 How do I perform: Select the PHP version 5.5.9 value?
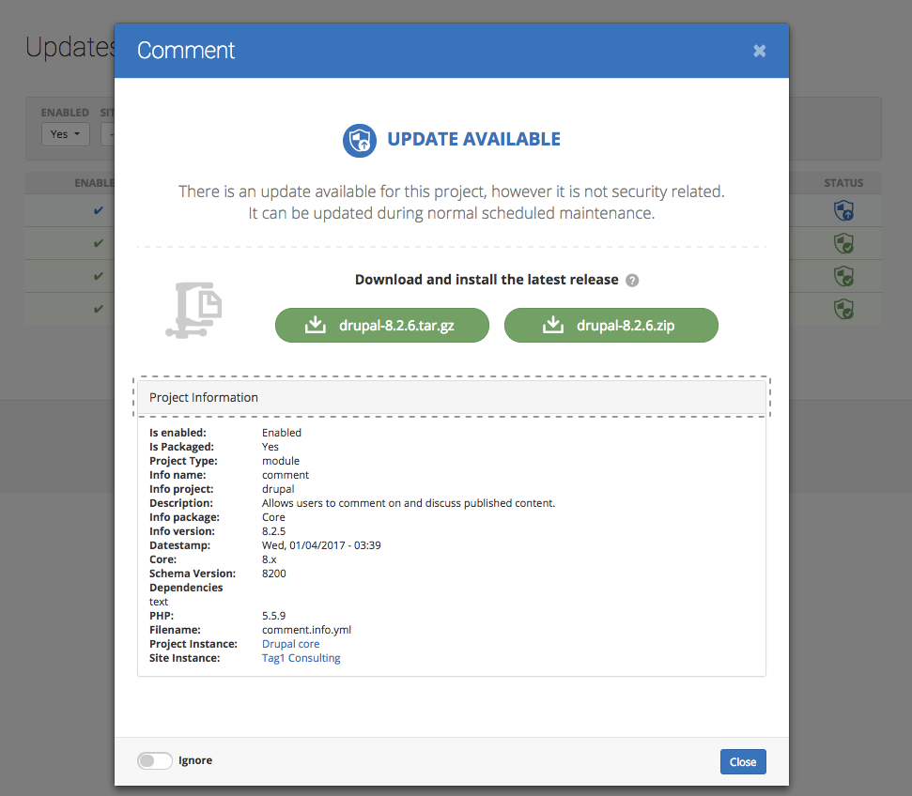(x=273, y=616)
